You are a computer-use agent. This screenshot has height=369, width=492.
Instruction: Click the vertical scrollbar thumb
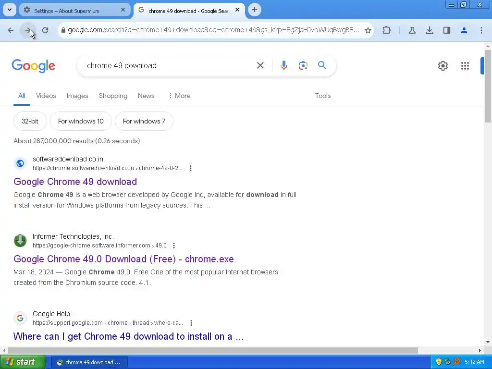click(x=488, y=86)
